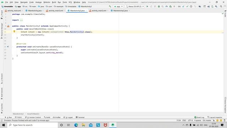Click the Search Everywhere magnifier icon
Image resolution: width=227 pixels, height=128 pixels.
click(x=221, y=6)
